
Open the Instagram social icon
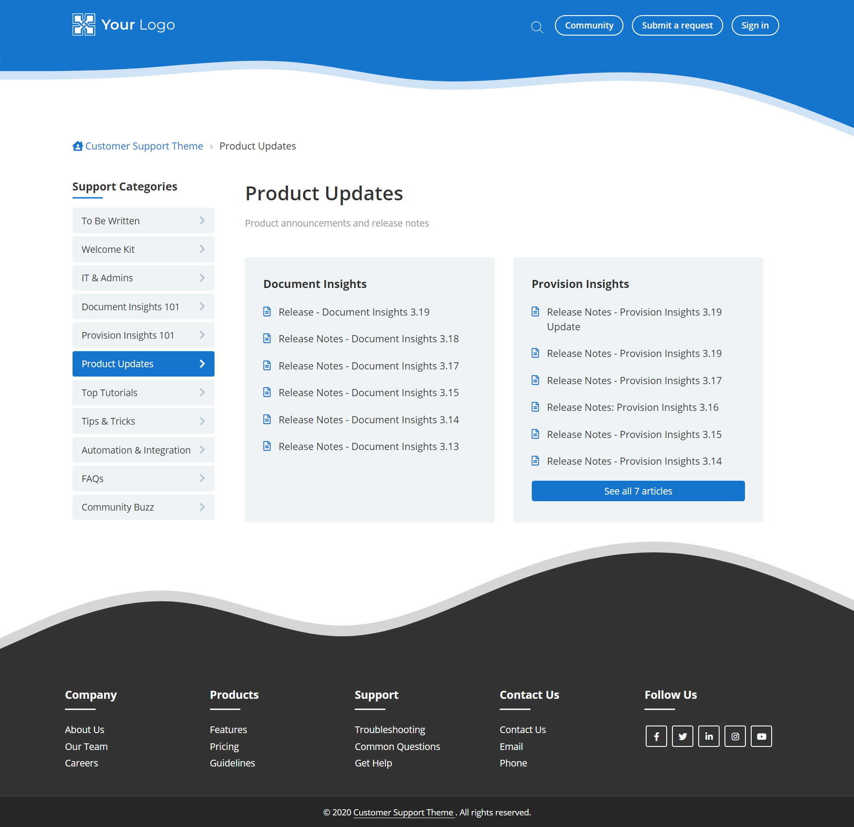[735, 736]
